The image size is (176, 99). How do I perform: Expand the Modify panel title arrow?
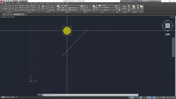pos(31,12)
